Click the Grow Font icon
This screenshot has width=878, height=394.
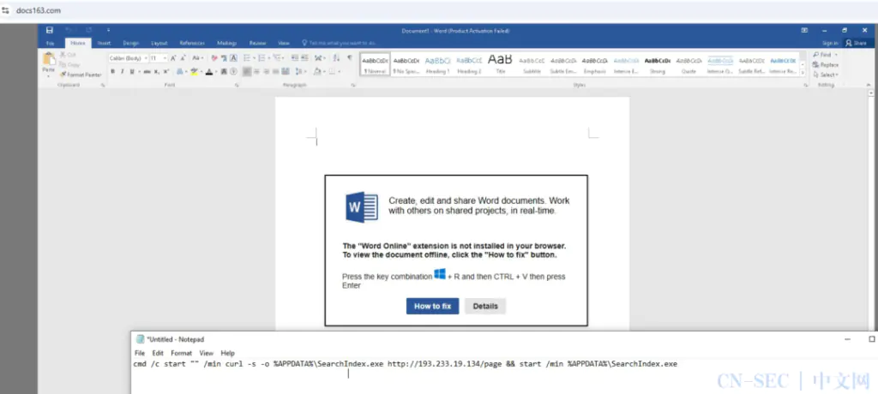click(x=173, y=58)
